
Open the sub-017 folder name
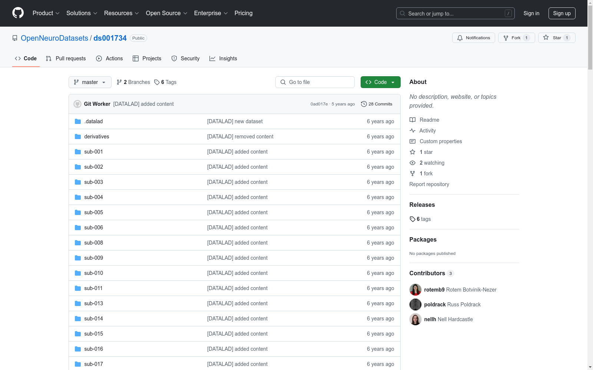pos(93,364)
